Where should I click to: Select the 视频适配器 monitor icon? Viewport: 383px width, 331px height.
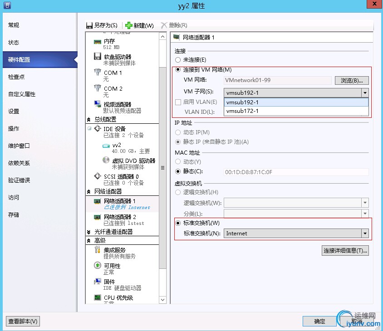point(98,104)
